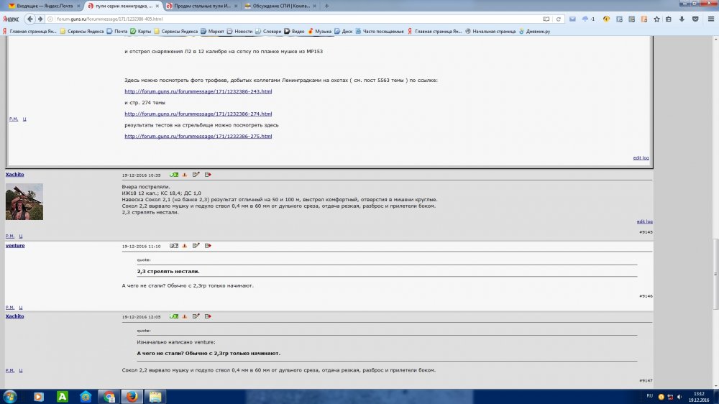Open Chrome from the Windows taskbar
Viewport: 719px width, 404px height.
tap(108, 396)
